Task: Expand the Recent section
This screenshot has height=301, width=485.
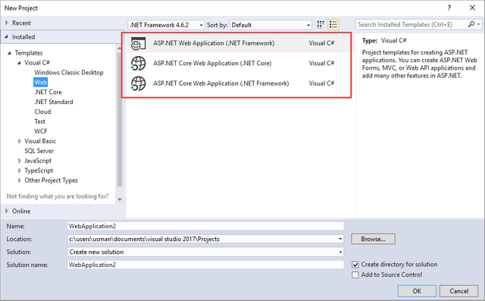Action: pyautogui.click(x=7, y=23)
